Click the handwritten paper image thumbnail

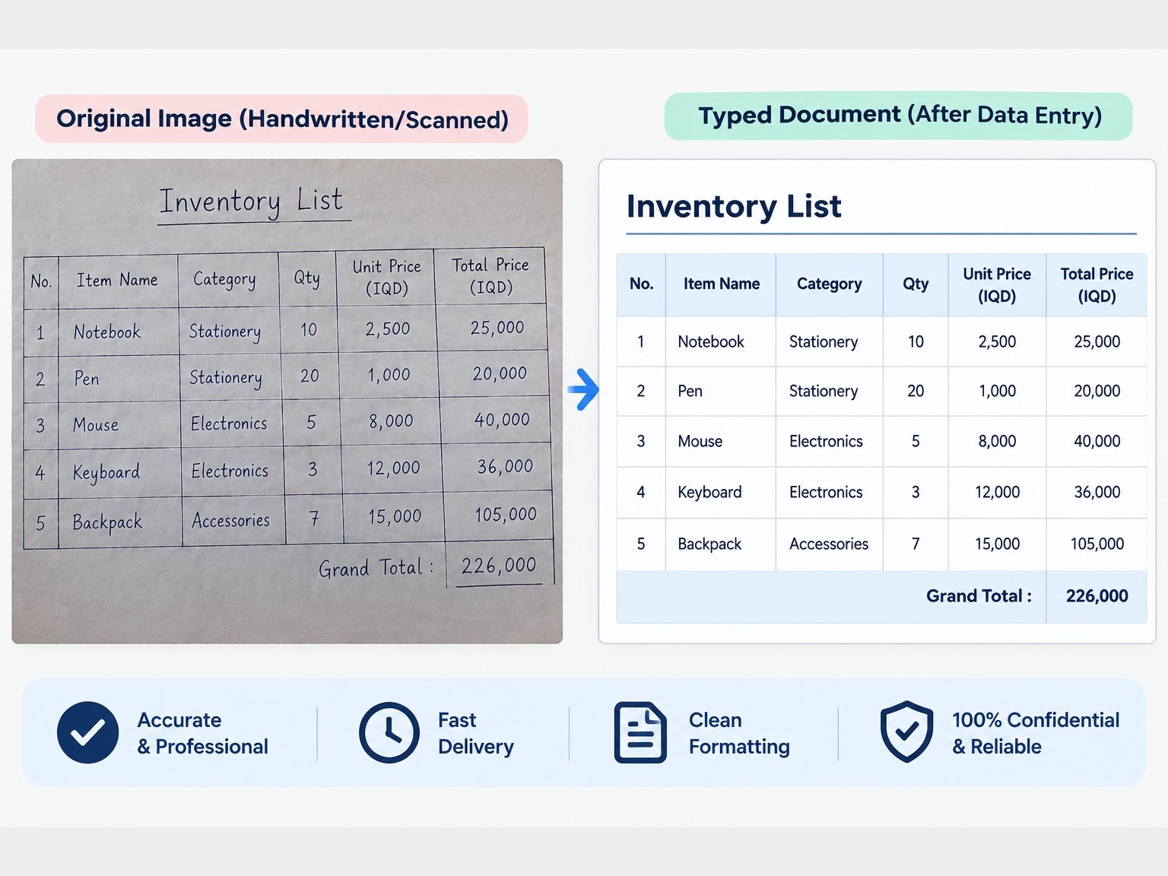(x=287, y=401)
